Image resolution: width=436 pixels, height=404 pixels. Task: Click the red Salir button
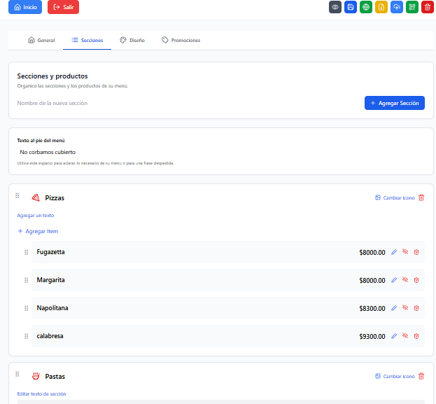(64, 7)
